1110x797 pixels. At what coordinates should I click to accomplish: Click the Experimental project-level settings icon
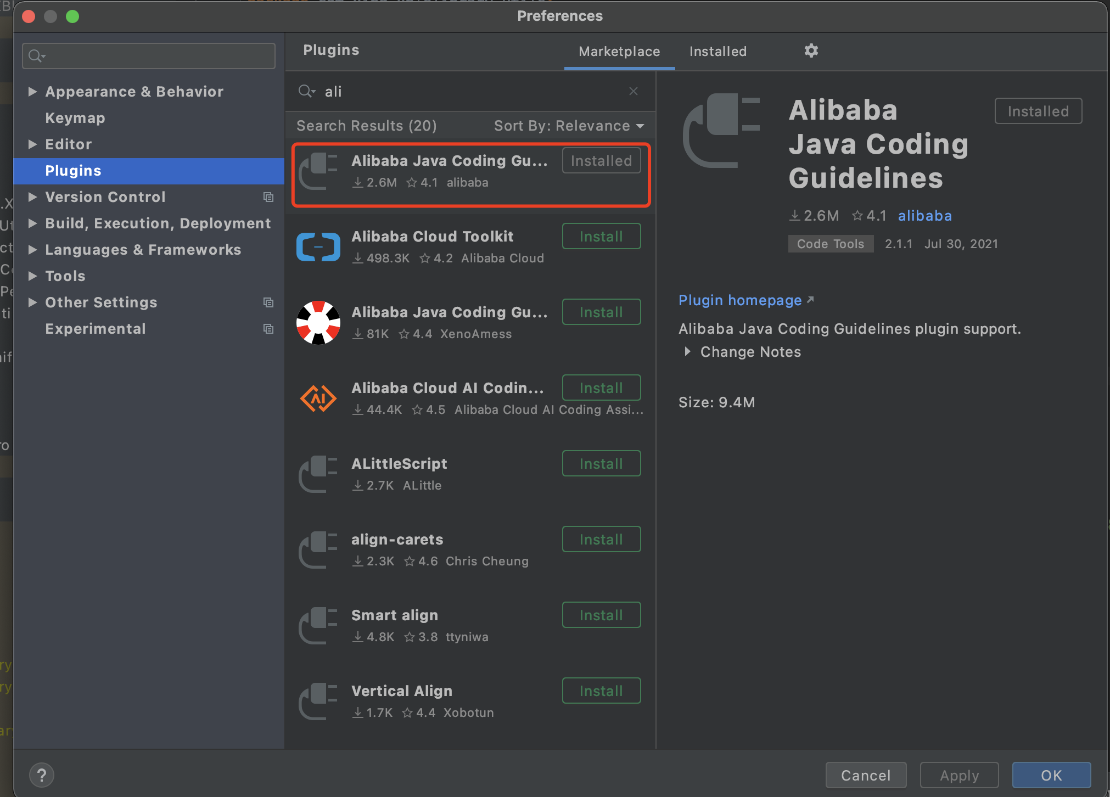(268, 329)
